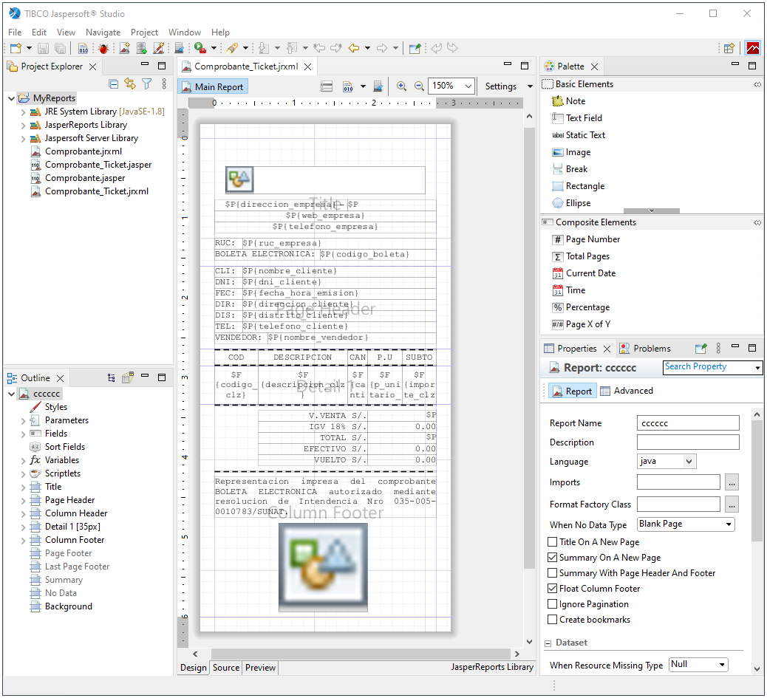
Task: Open the File menu
Action: (x=15, y=32)
